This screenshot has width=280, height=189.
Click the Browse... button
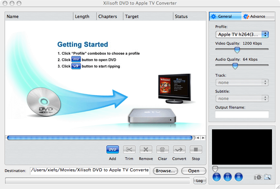165,171
